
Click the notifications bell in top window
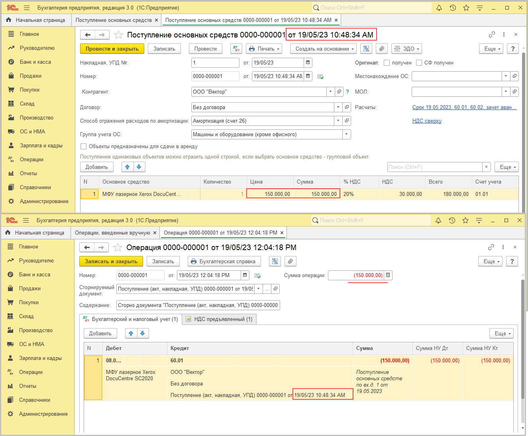[439, 8]
